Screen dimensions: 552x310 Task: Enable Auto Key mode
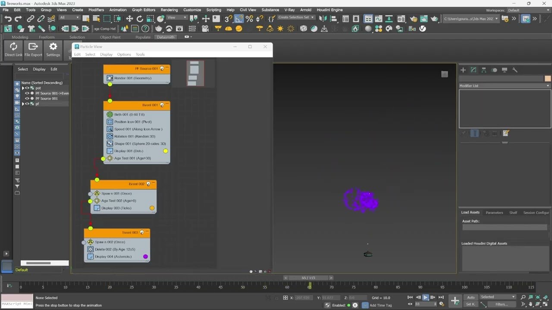pos(471,297)
